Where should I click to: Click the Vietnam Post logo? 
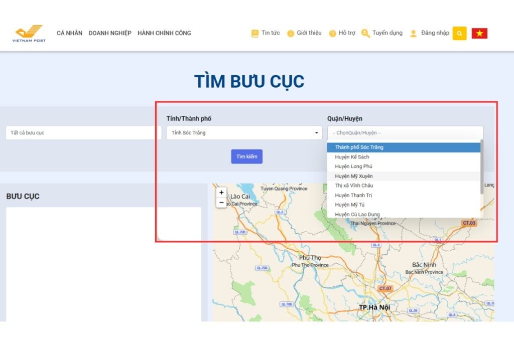coord(29,33)
